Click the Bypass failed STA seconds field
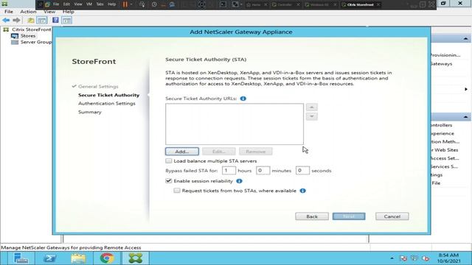 (x=302, y=171)
